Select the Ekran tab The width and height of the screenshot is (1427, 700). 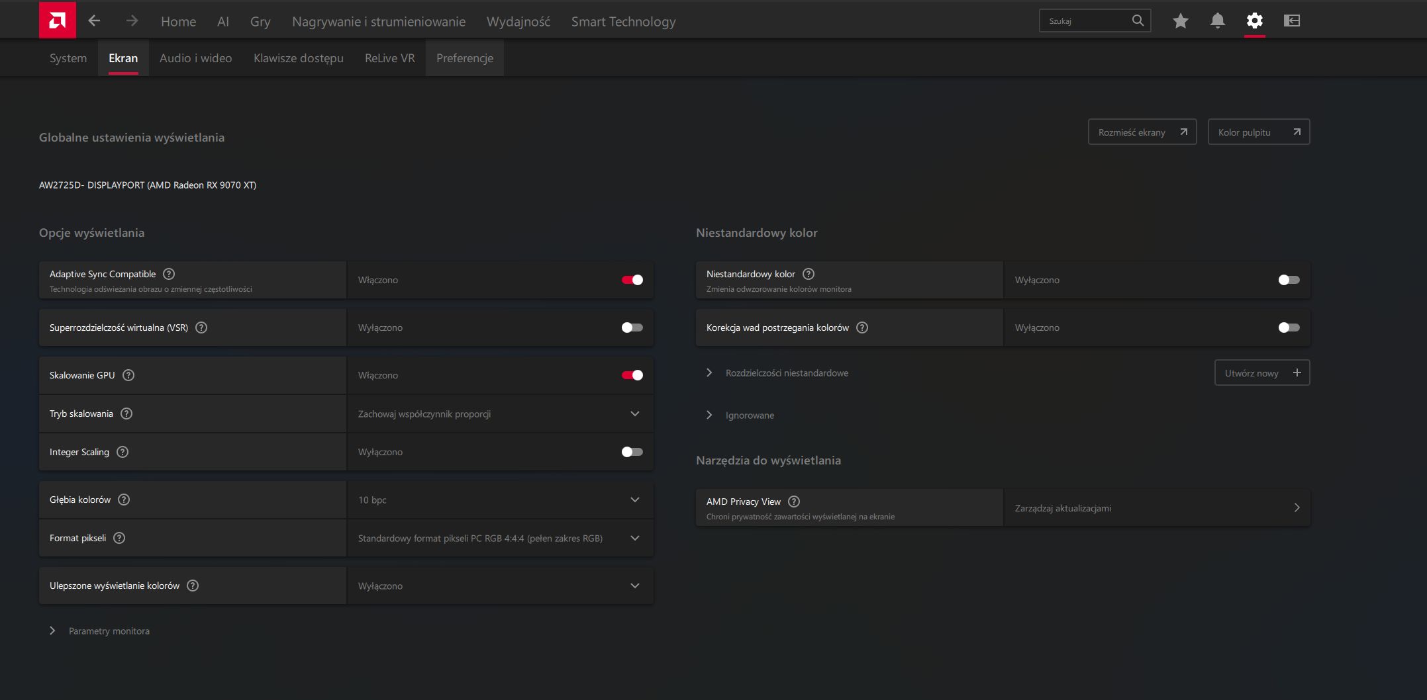click(x=123, y=58)
